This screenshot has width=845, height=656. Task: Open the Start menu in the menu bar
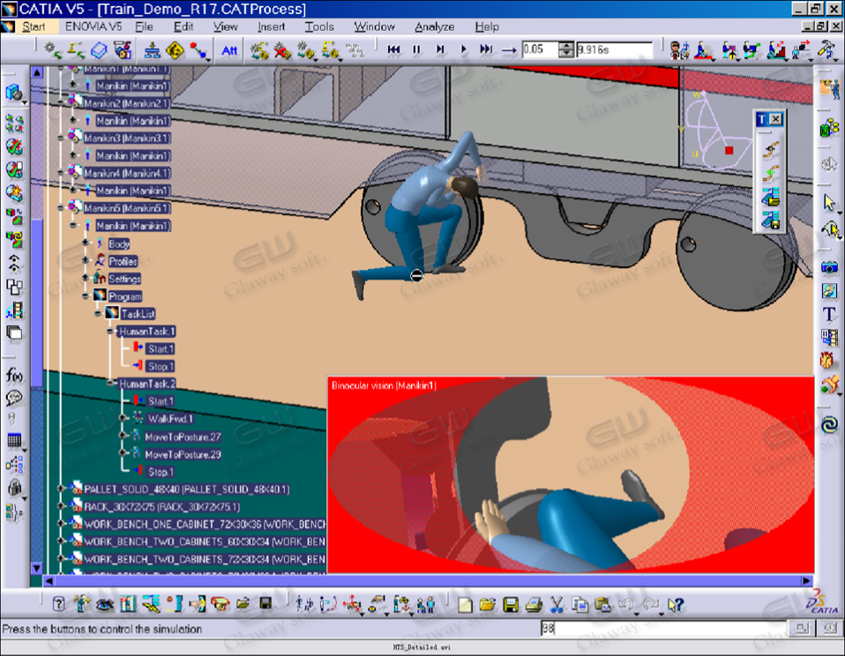click(x=34, y=26)
